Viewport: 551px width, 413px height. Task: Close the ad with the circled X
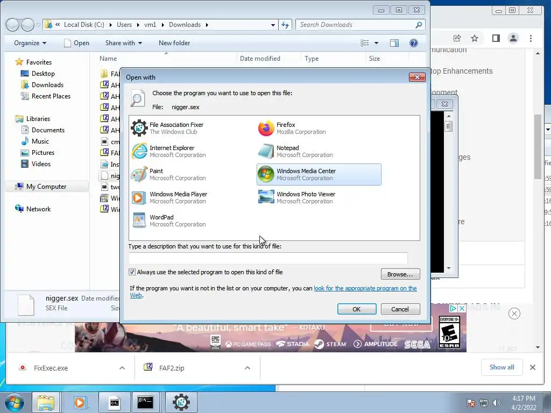(514, 314)
